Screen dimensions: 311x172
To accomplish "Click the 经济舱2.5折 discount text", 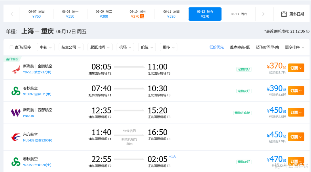I will tap(277, 117).
